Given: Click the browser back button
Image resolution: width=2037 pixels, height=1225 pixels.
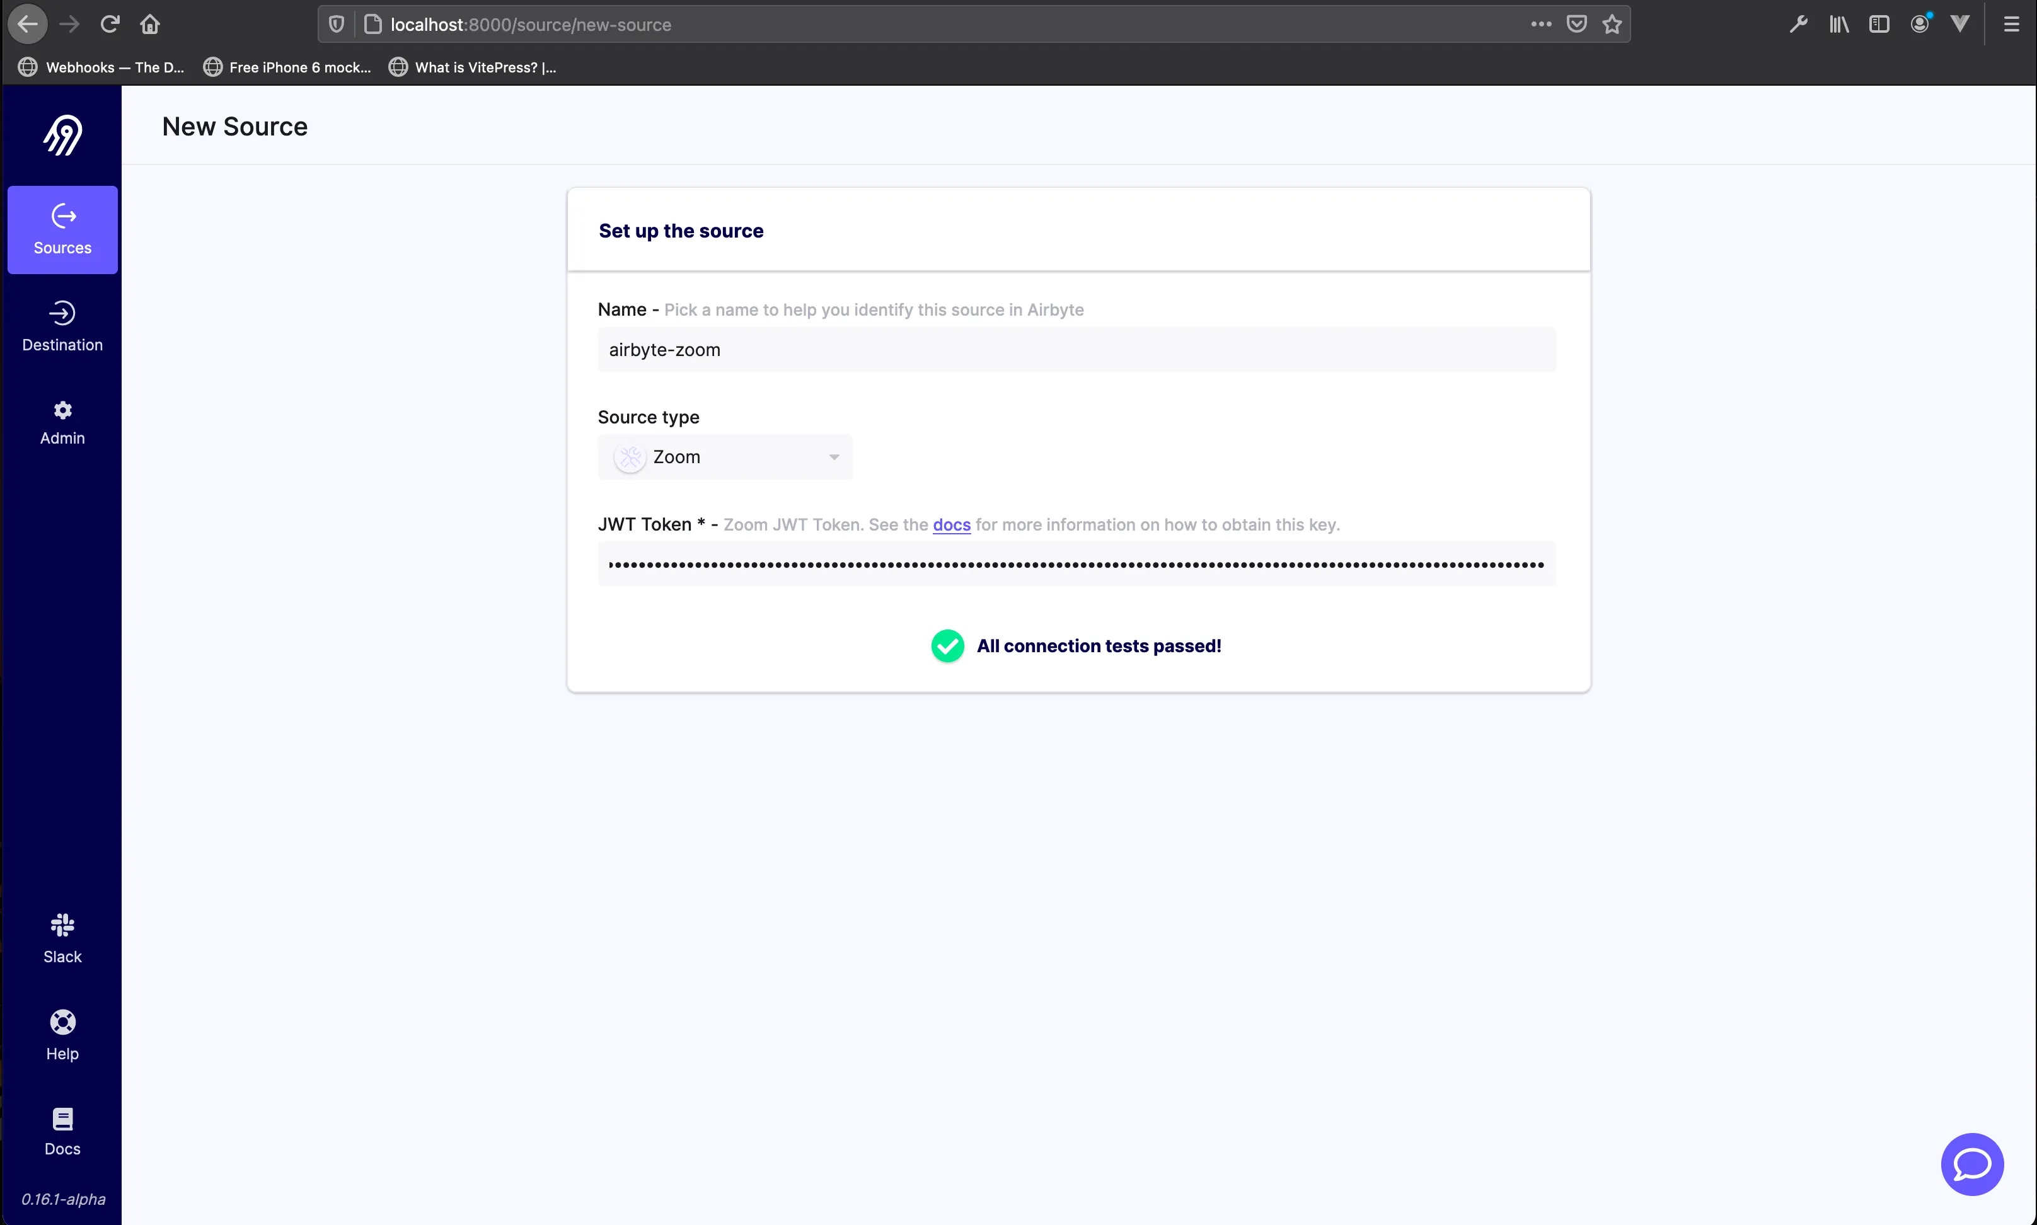Looking at the screenshot, I should click(x=28, y=24).
